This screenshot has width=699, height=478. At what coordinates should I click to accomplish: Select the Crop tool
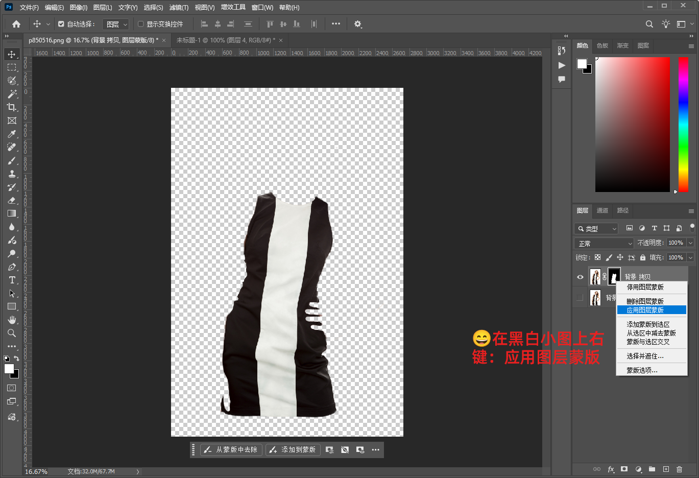[12, 107]
